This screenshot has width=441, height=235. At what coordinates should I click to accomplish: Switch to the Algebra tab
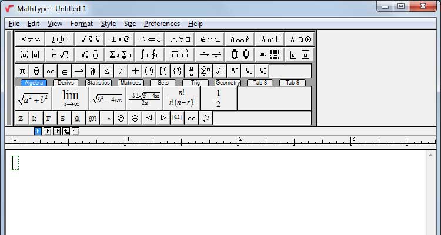[34, 83]
